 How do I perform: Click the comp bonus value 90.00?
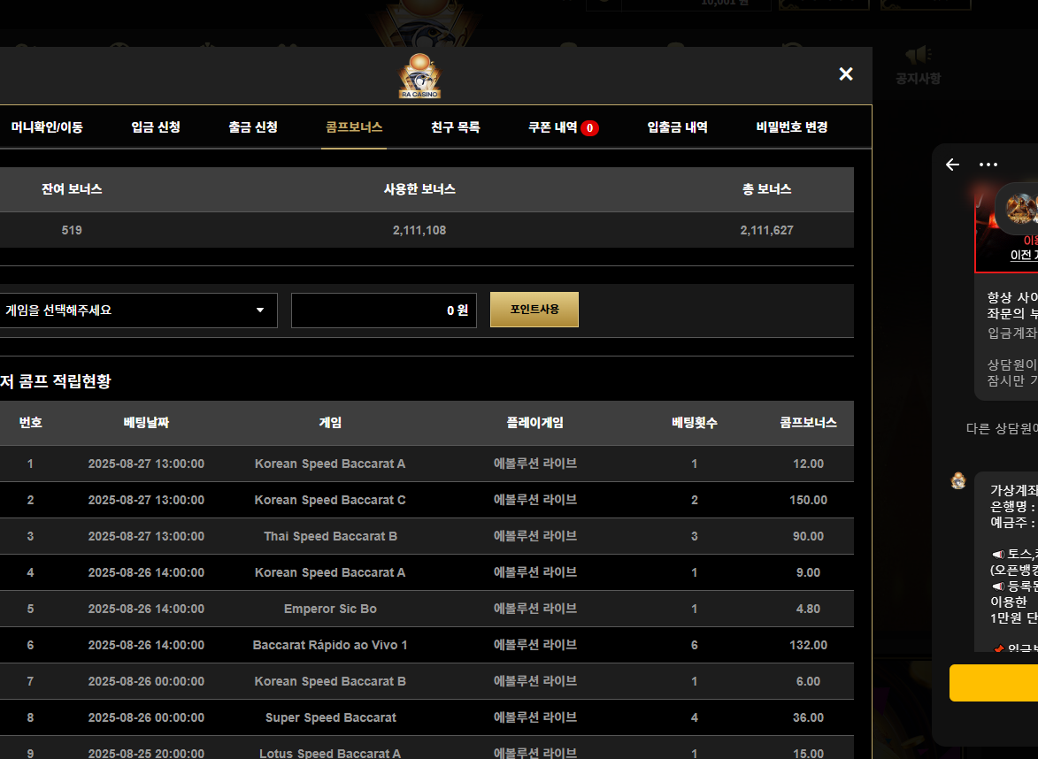point(808,537)
